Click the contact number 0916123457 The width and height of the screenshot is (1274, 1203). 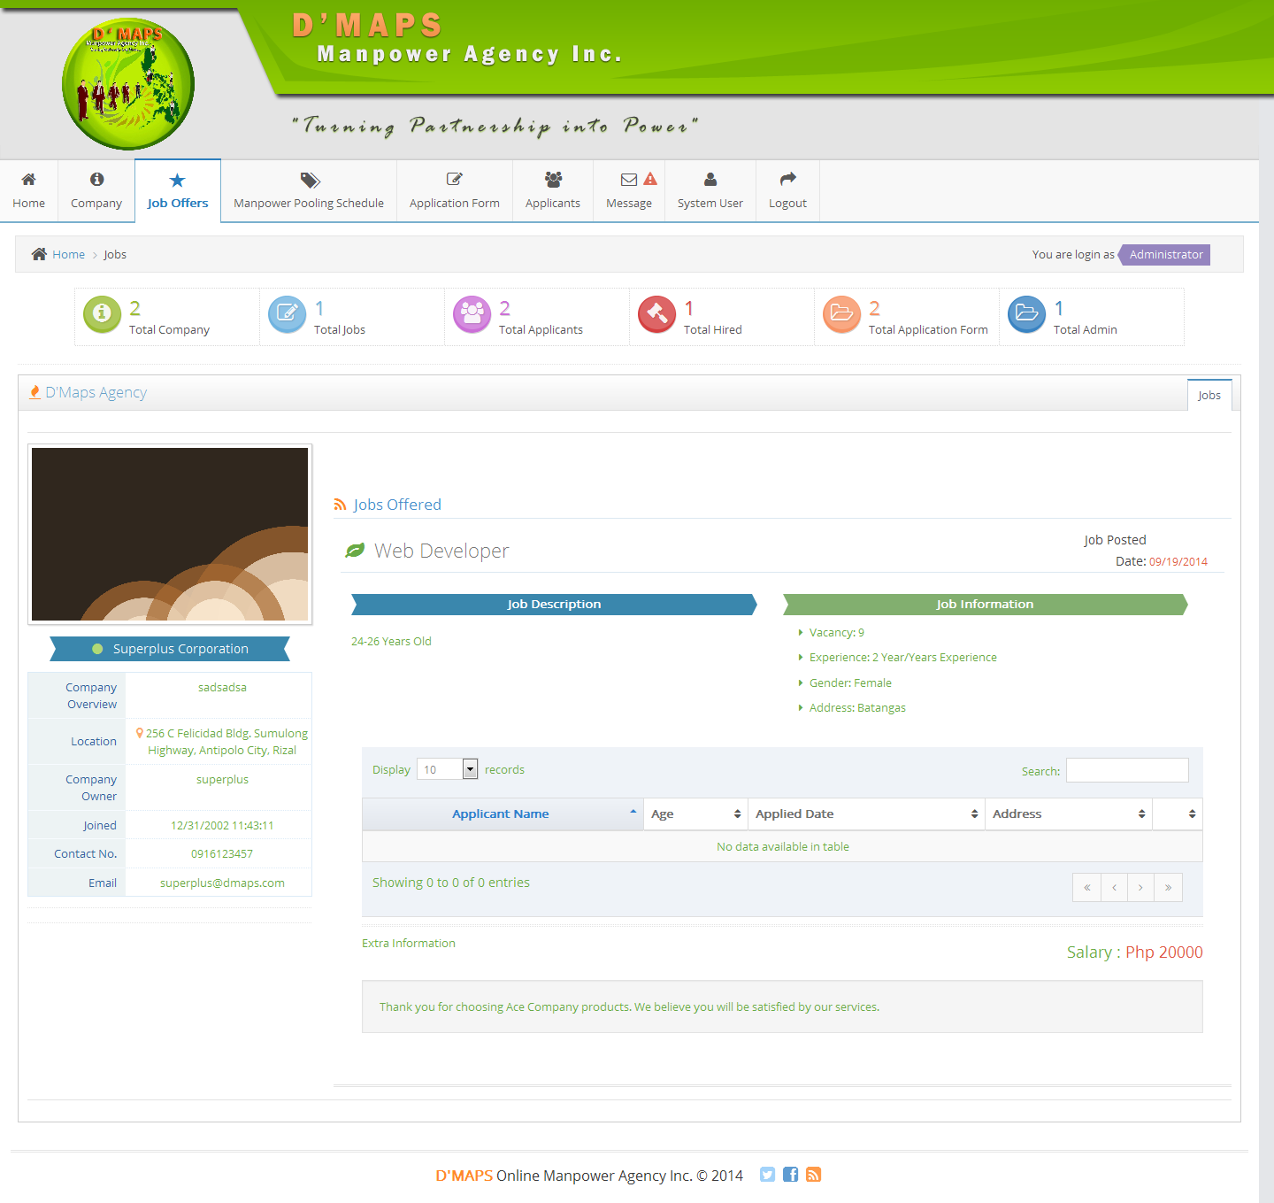(x=222, y=854)
